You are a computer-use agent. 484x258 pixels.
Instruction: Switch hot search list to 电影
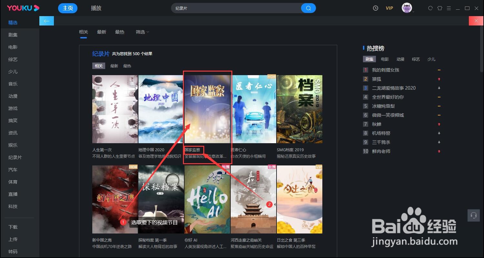coord(385,59)
